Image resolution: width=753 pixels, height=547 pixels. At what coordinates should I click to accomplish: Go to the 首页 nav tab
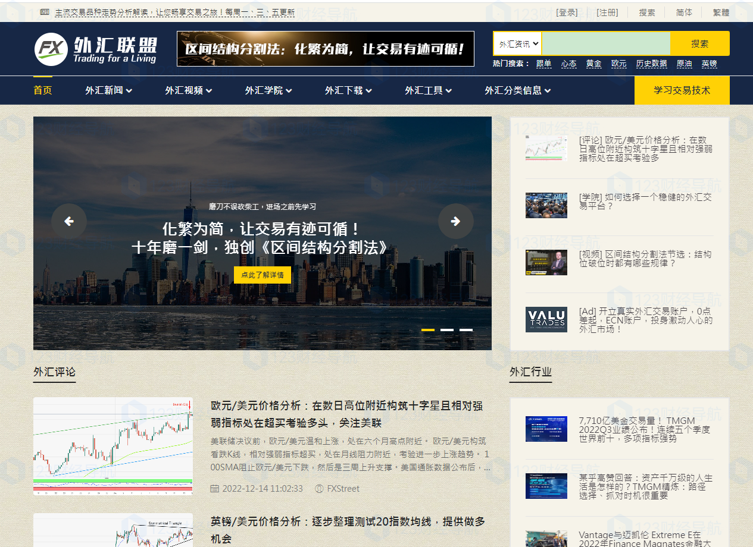tap(43, 90)
